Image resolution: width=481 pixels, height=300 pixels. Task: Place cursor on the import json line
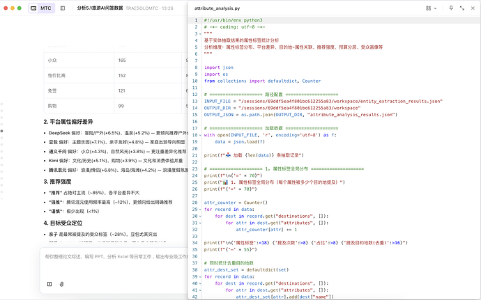(220, 68)
